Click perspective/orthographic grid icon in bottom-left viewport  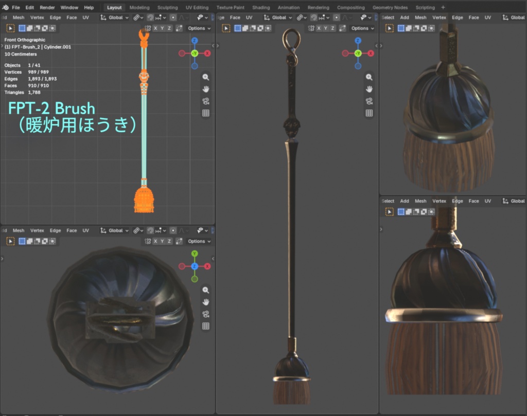(x=206, y=326)
